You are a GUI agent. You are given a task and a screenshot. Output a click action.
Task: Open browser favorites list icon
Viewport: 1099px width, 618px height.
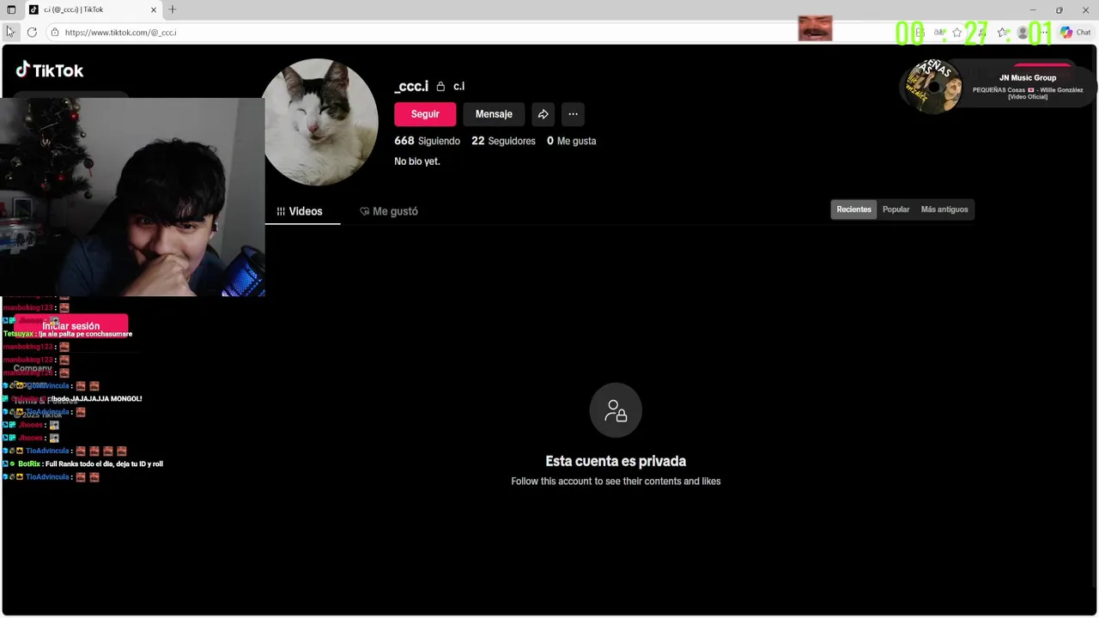[x=1002, y=33]
